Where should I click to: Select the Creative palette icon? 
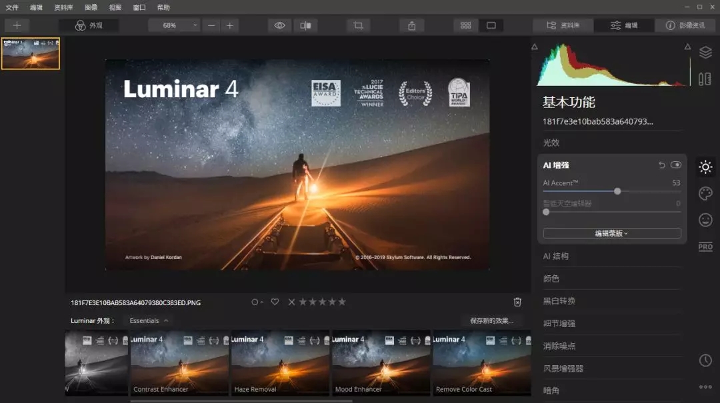pos(705,193)
